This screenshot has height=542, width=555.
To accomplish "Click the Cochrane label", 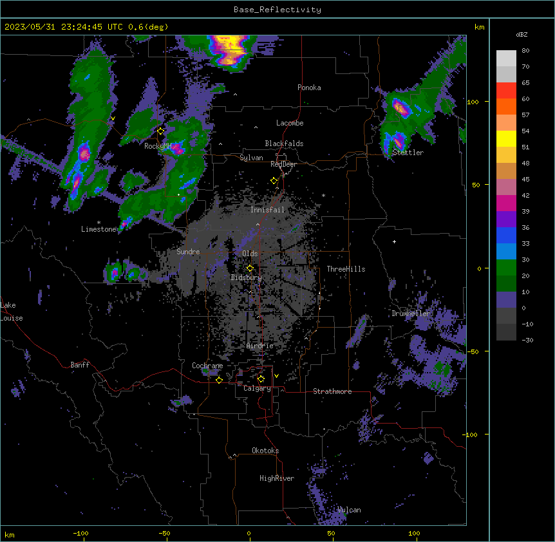I will tap(207, 366).
